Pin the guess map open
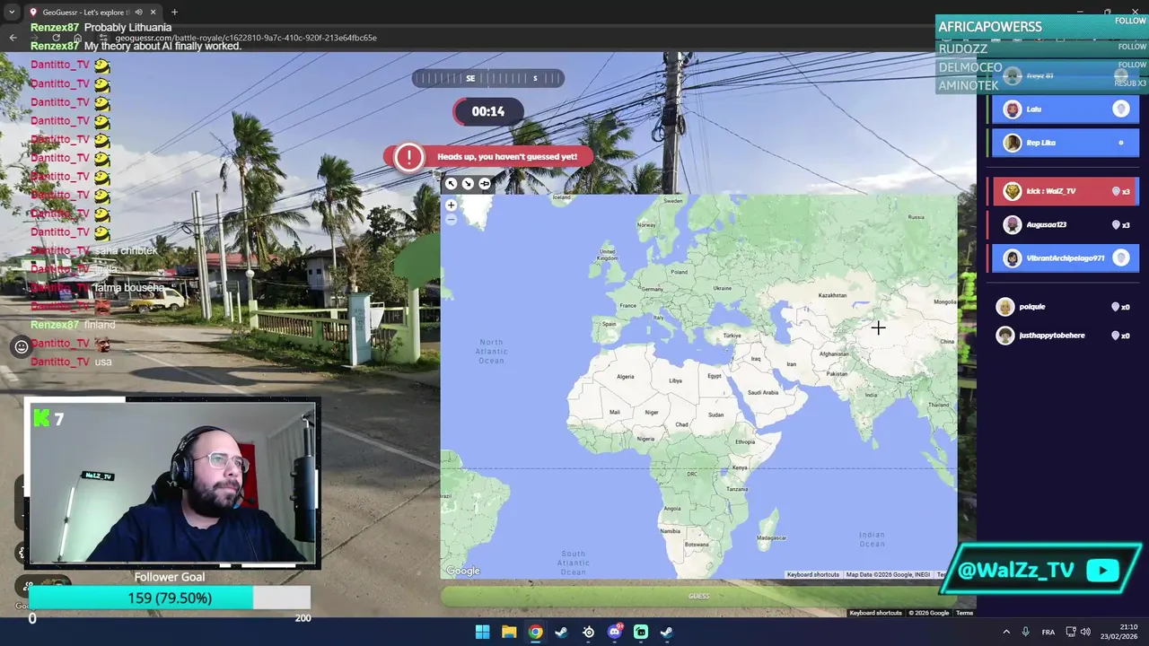 click(x=485, y=184)
